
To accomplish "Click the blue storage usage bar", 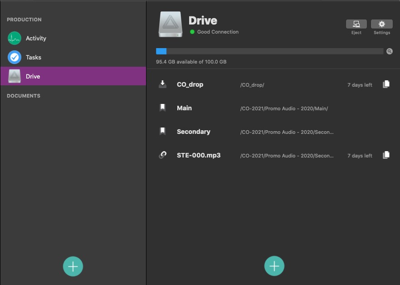I will (161, 51).
